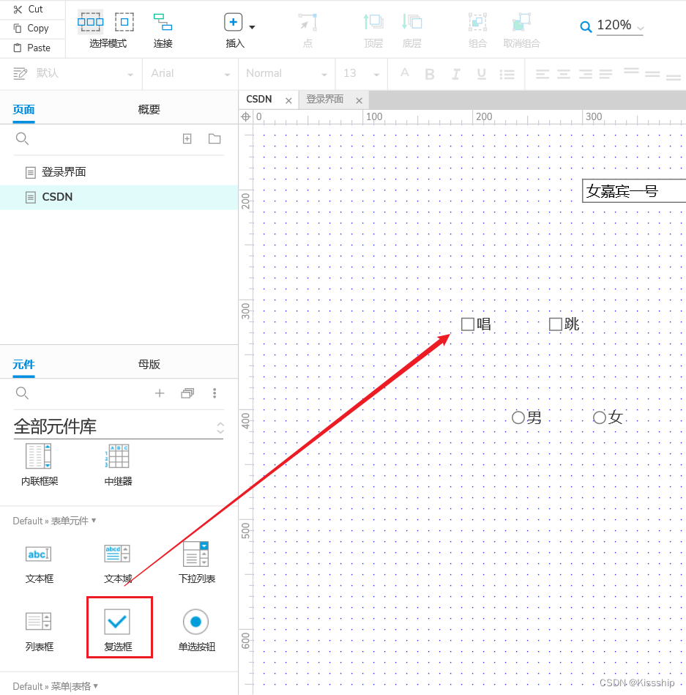The image size is (686, 695).
Task: Click the 点 point tool icon
Action: (x=307, y=22)
